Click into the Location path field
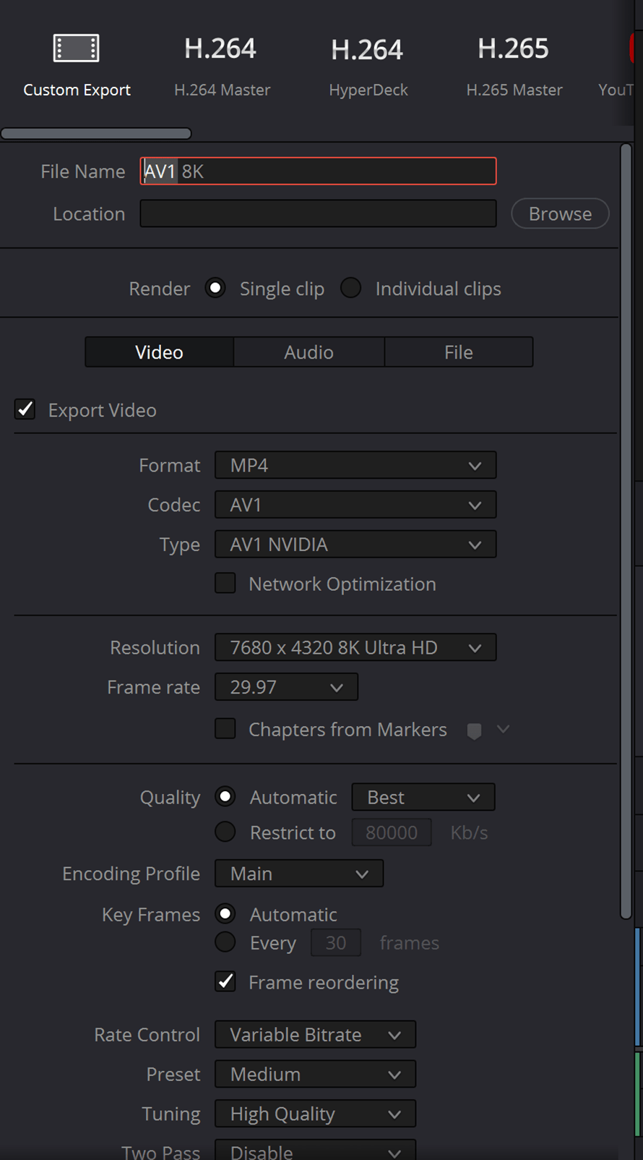Viewport: 643px width, 1160px height. point(318,213)
